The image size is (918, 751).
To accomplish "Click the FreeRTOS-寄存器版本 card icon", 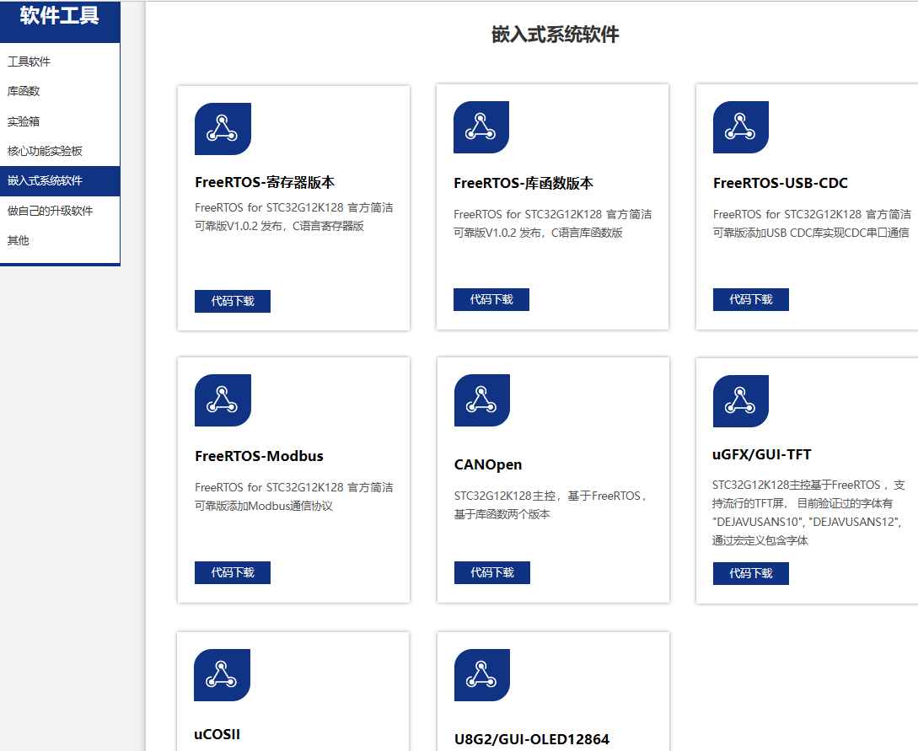I will 223,129.
